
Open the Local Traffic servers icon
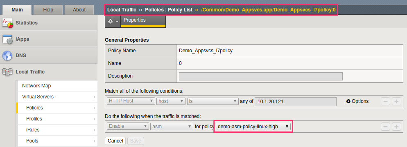tap(7, 72)
